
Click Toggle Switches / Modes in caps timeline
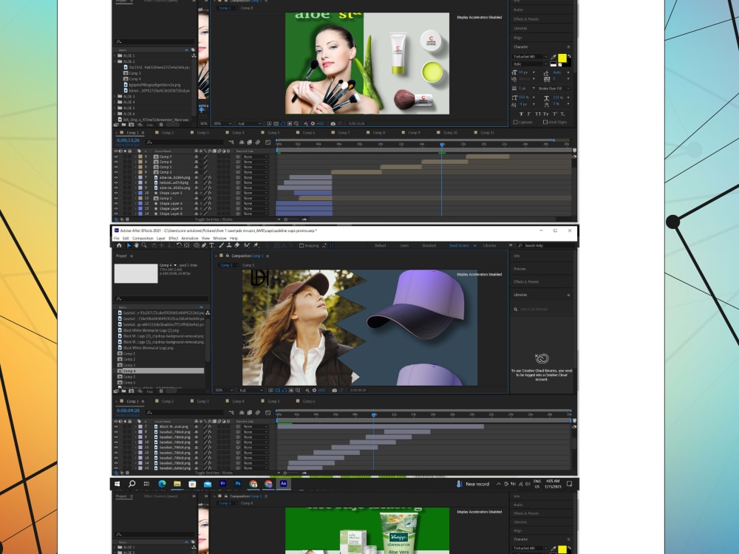point(214,473)
